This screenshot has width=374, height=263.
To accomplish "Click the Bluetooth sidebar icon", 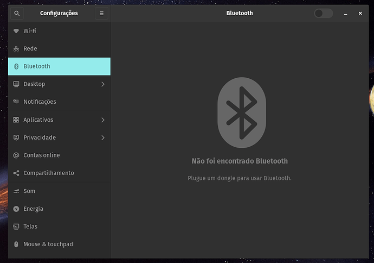I will click(x=16, y=66).
